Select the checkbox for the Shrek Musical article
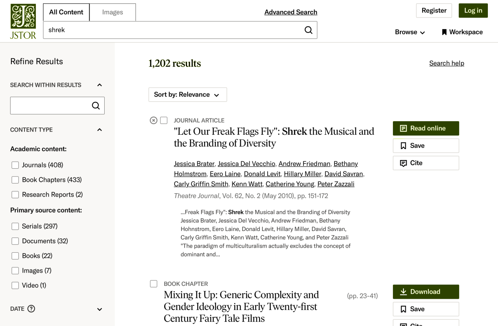Image resolution: width=498 pixels, height=326 pixels. tap(164, 120)
